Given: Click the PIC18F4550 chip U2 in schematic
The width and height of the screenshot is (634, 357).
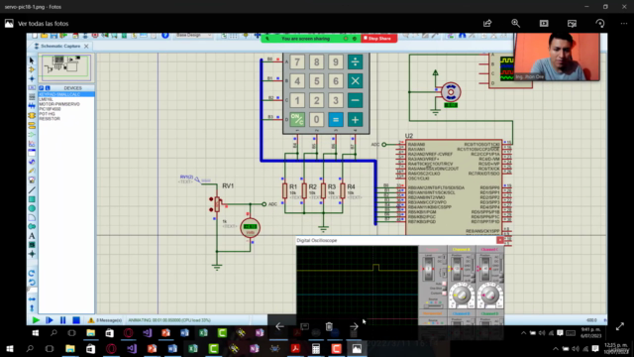Looking at the screenshot, I should [454, 186].
